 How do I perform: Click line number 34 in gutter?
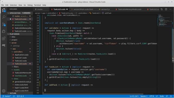click(x=38, y=67)
